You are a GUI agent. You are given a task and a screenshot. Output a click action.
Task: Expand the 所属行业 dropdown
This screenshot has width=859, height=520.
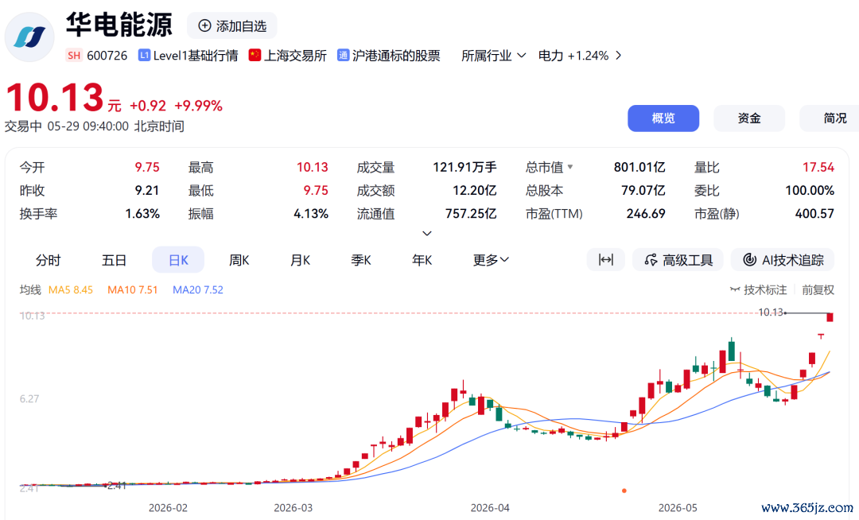pyautogui.click(x=494, y=56)
